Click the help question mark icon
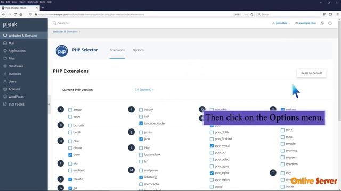This screenshot has height=191, width=341. click(x=330, y=23)
